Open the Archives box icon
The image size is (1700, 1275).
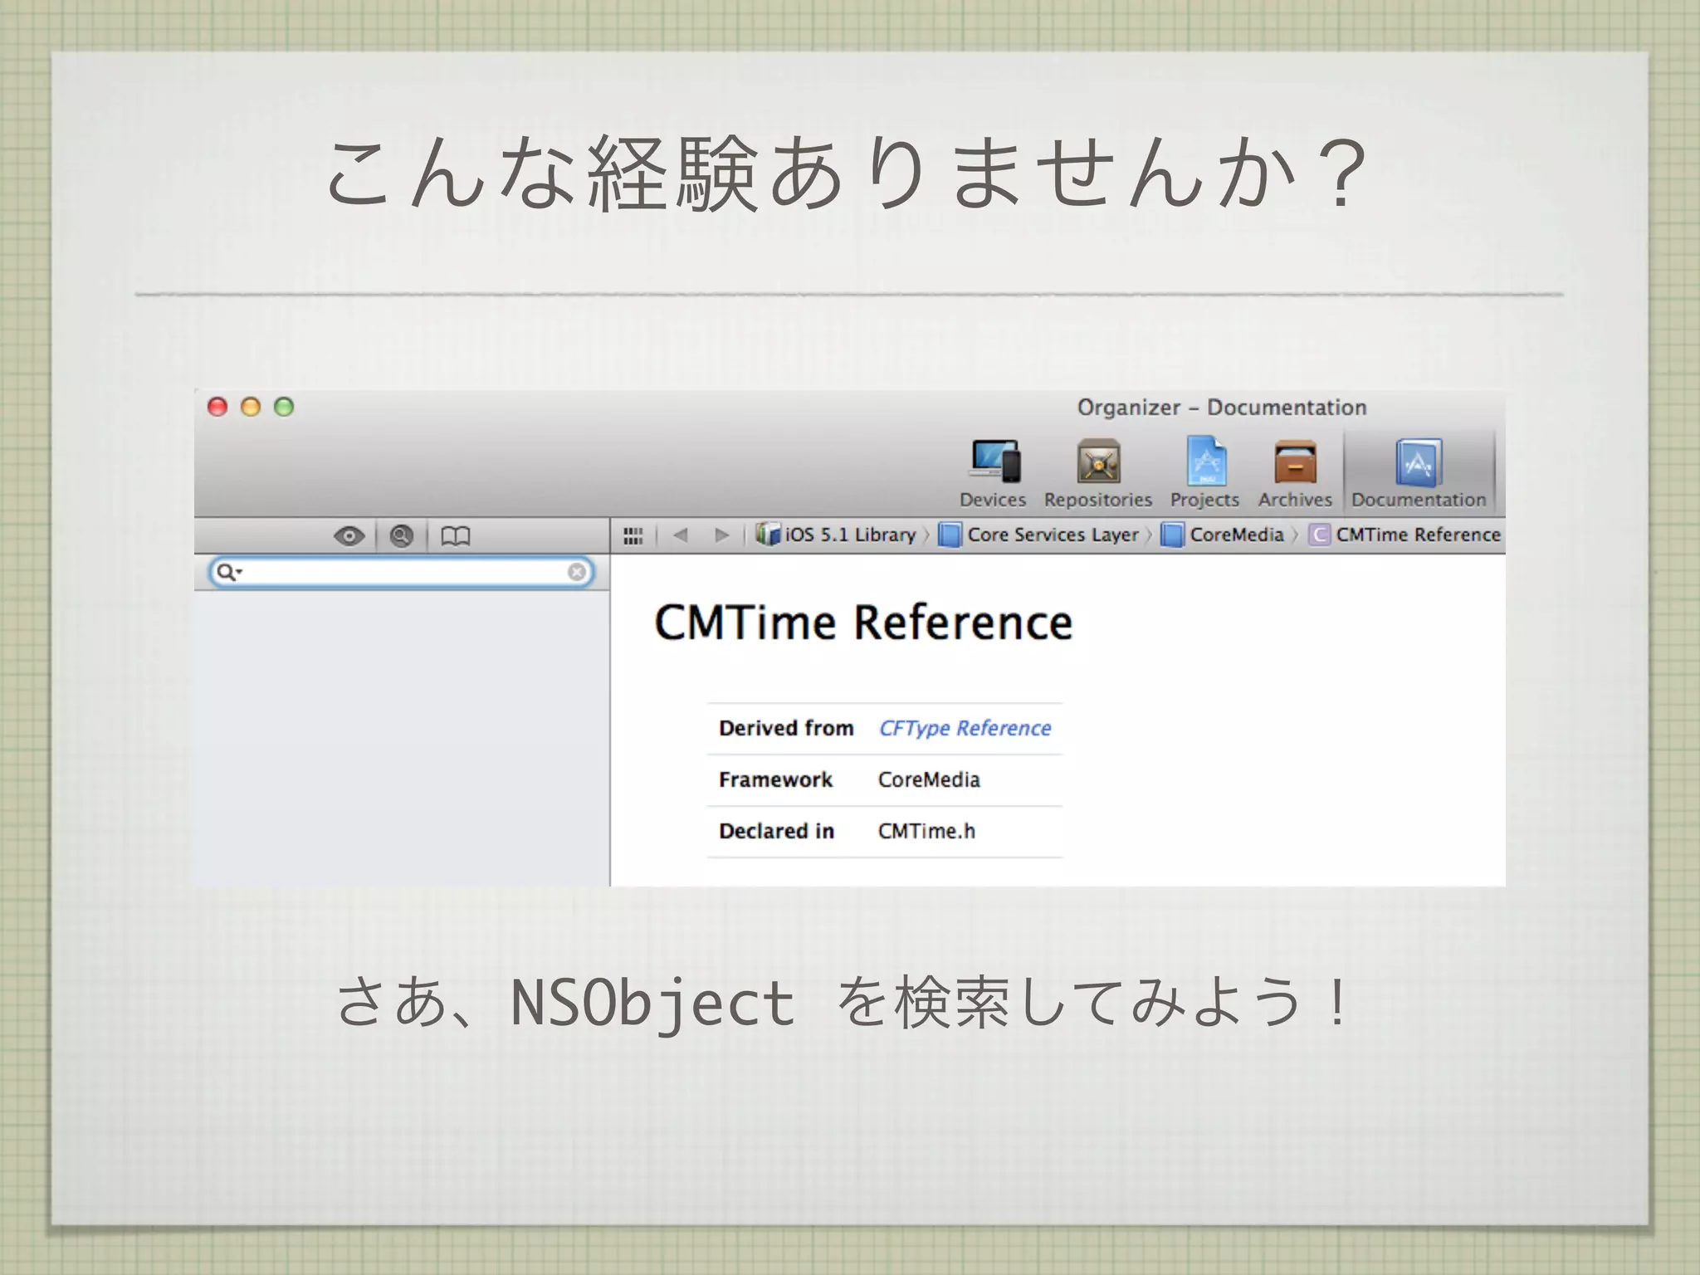[x=1295, y=463]
